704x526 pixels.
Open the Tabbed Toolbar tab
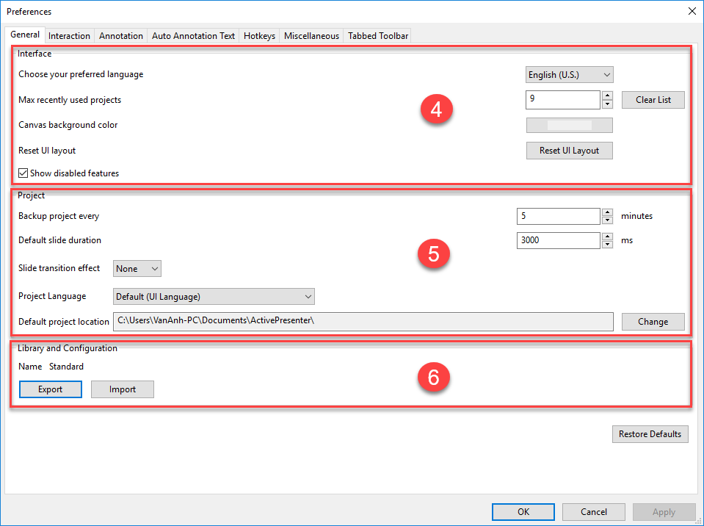point(377,35)
